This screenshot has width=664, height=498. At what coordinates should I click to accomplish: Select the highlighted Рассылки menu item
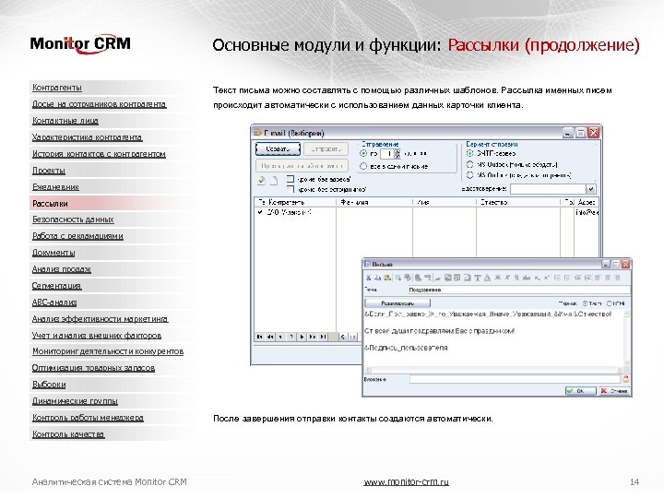point(50,203)
